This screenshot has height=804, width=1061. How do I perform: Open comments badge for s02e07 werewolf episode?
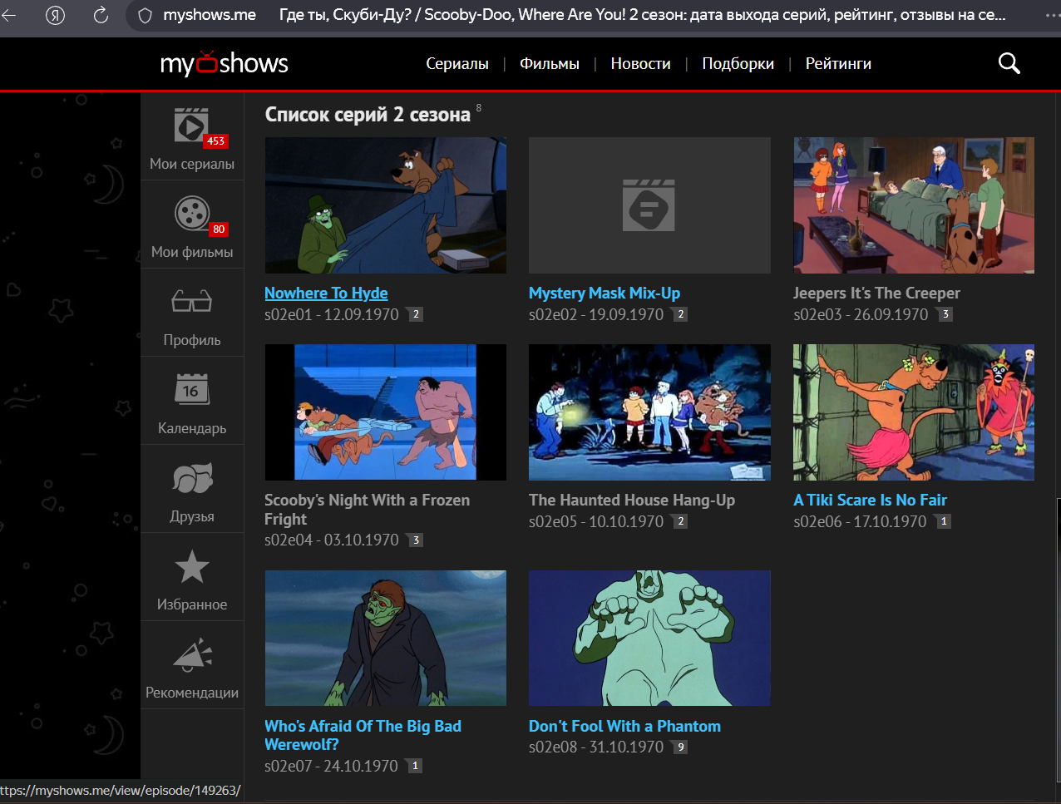coord(415,766)
